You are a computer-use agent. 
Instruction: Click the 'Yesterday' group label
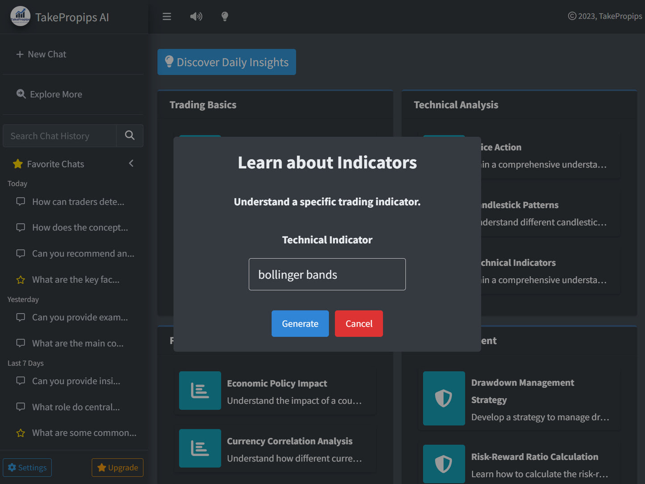23,299
